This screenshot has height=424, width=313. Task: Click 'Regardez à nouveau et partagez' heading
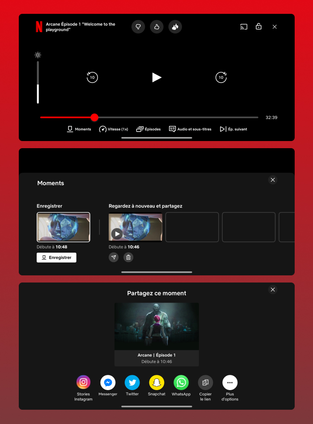[145, 206]
